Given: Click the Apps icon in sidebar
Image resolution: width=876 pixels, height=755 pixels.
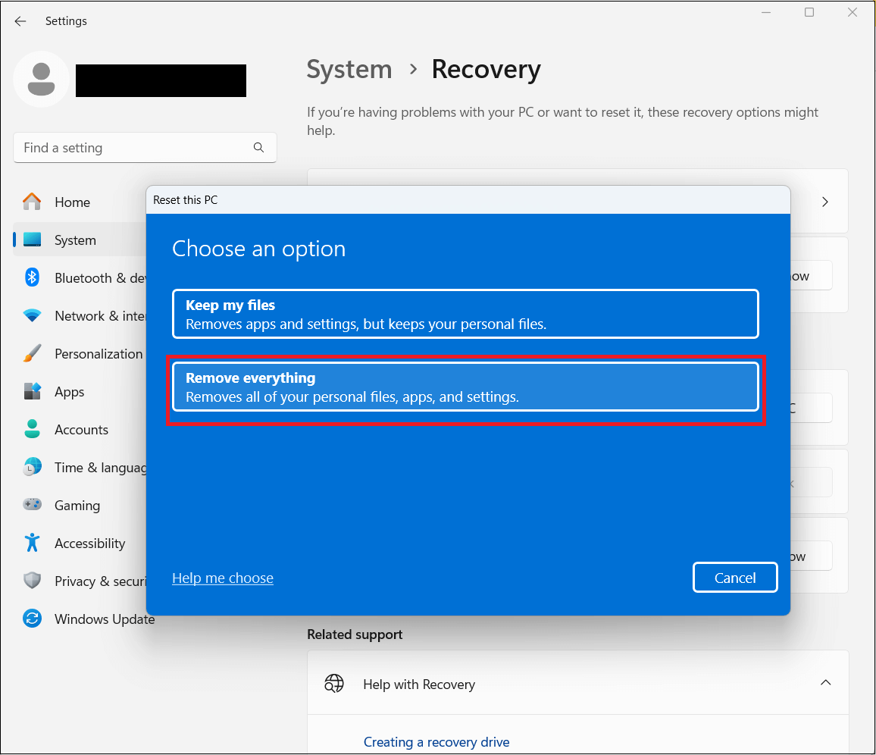Looking at the screenshot, I should (32, 391).
